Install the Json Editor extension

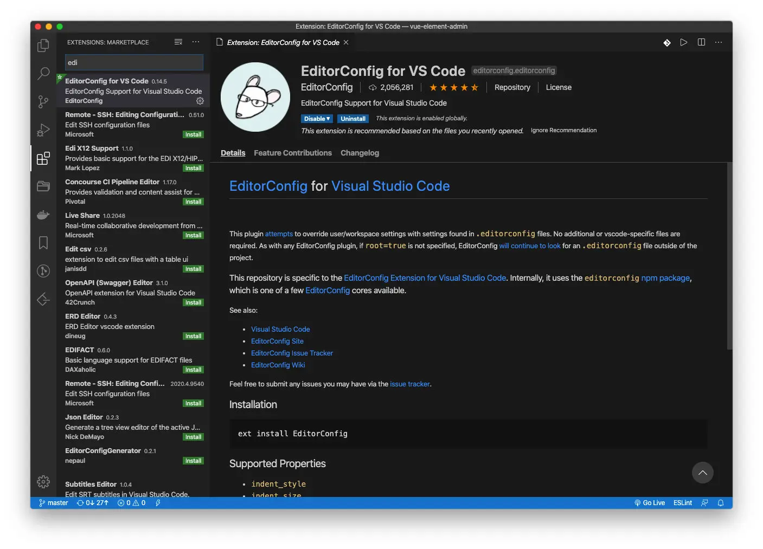pyautogui.click(x=193, y=437)
